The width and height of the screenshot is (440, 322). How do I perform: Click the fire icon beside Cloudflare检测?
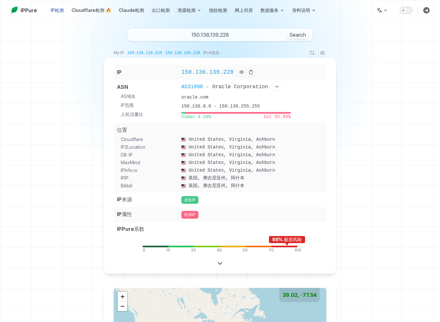[x=109, y=10]
